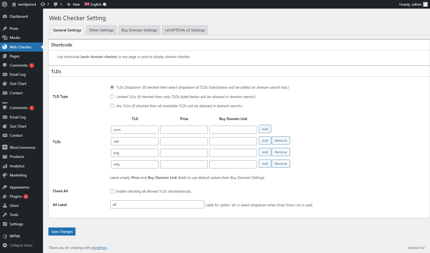430x253 pixels.
Task: Click the Settings sliders icon
Action: [5, 224]
